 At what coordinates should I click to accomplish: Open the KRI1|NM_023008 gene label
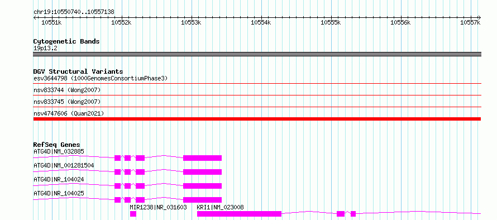pyautogui.click(x=220, y=207)
